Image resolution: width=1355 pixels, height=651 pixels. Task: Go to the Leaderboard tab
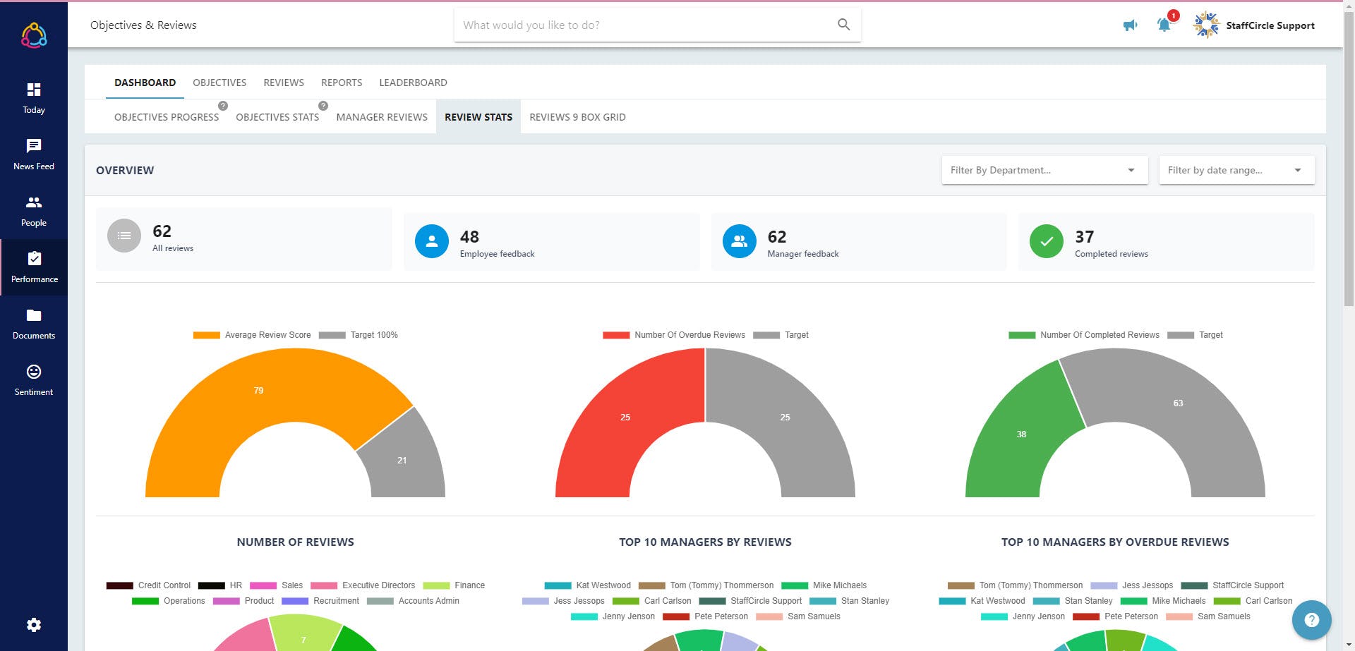point(413,83)
